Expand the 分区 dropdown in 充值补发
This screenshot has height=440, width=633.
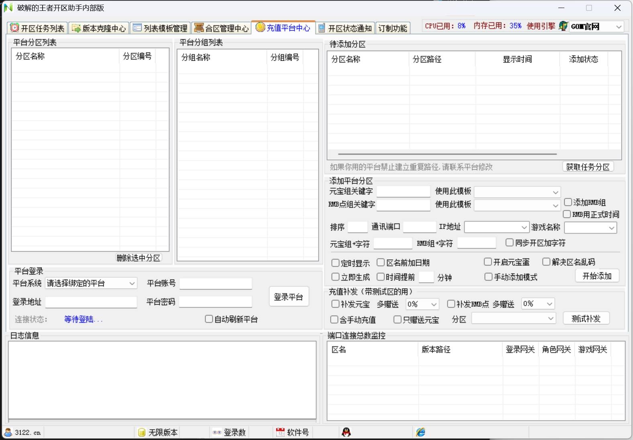click(514, 318)
